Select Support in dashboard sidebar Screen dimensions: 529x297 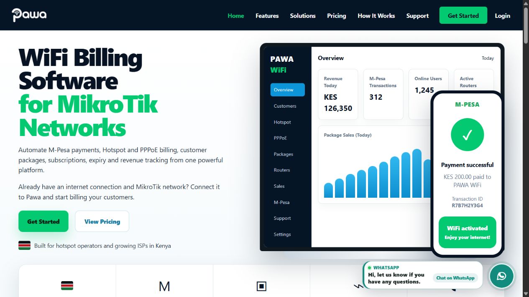pyautogui.click(x=282, y=218)
